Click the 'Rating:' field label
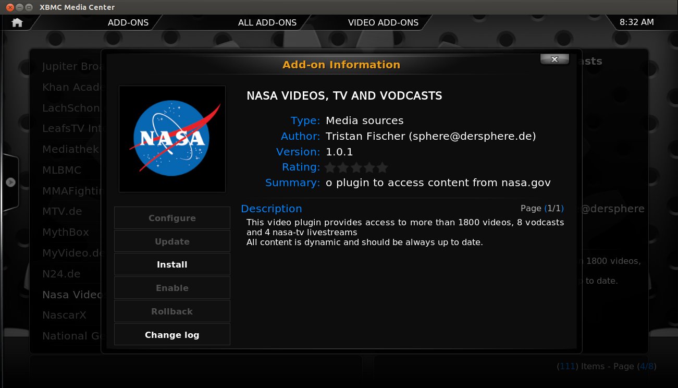 [301, 167]
